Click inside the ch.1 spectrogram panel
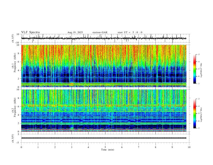 104,66
